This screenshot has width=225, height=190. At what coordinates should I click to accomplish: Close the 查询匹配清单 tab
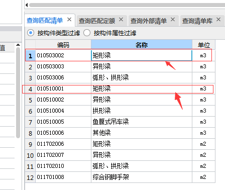click(69, 20)
